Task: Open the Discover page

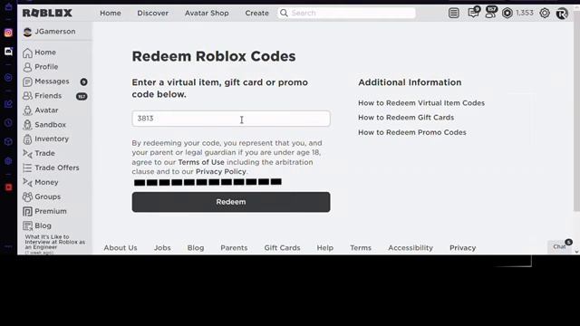Action: [153, 13]
